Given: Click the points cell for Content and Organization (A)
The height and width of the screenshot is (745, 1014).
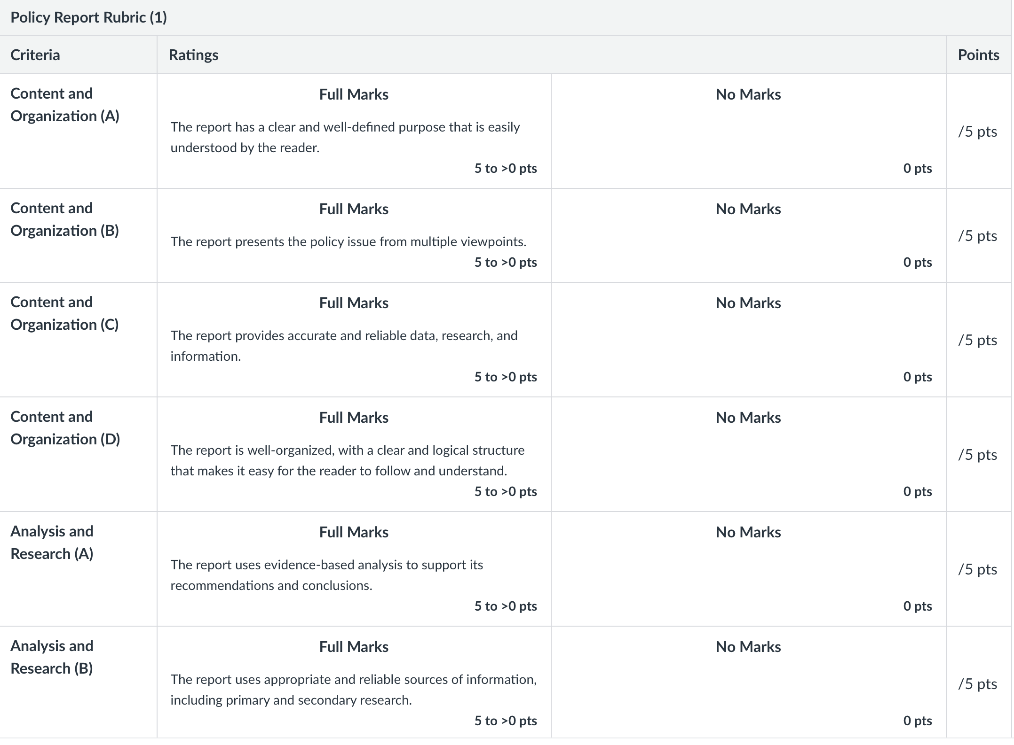Looking at the screenshot, I should coord(977,132).
